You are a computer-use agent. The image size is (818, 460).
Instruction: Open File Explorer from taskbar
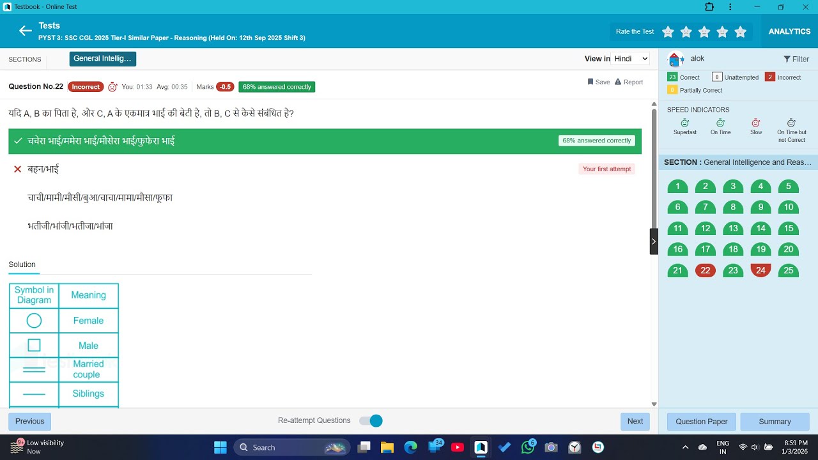tap(387, 447)
